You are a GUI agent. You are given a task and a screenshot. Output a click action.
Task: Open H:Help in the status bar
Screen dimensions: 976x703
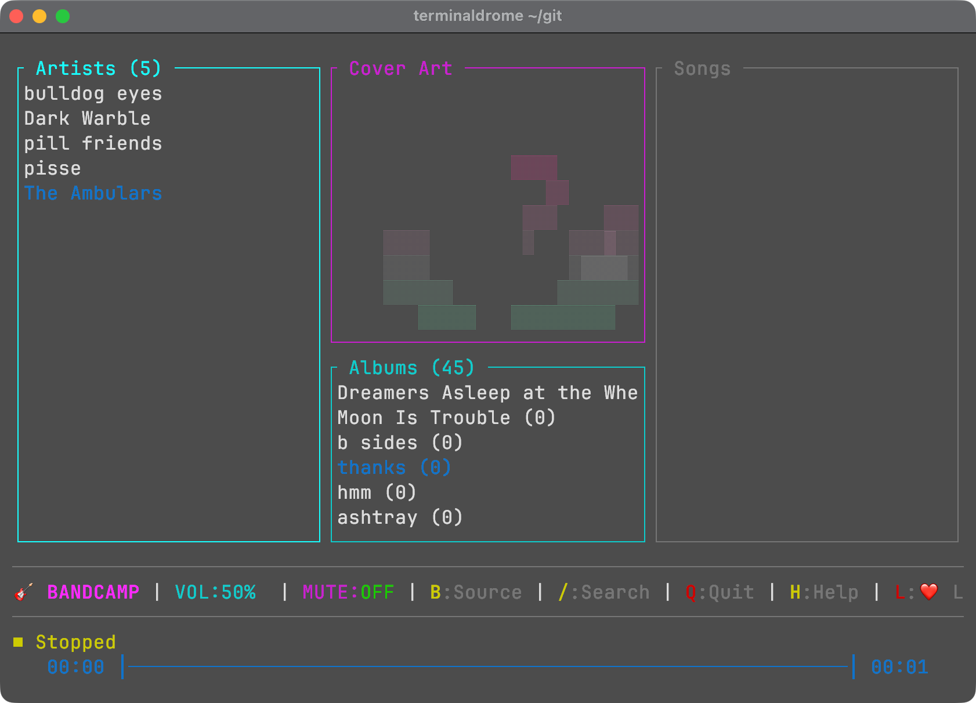[x=824, y=592]
